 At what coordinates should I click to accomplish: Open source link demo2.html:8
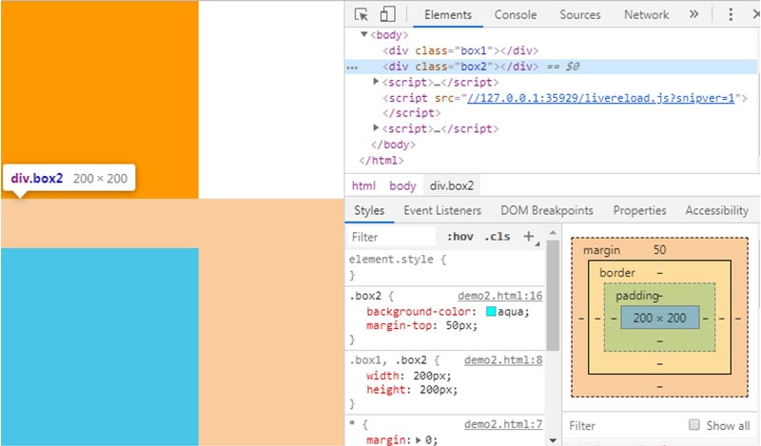tap(503, 360)
